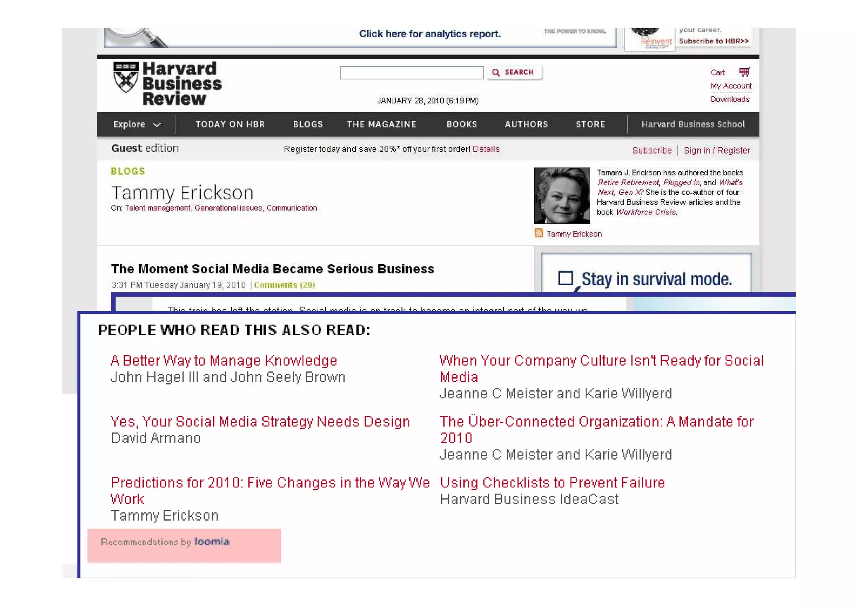Click the orange RSS feed icon
The height and width of the screenshot is (606, 858).
point(539,233)
